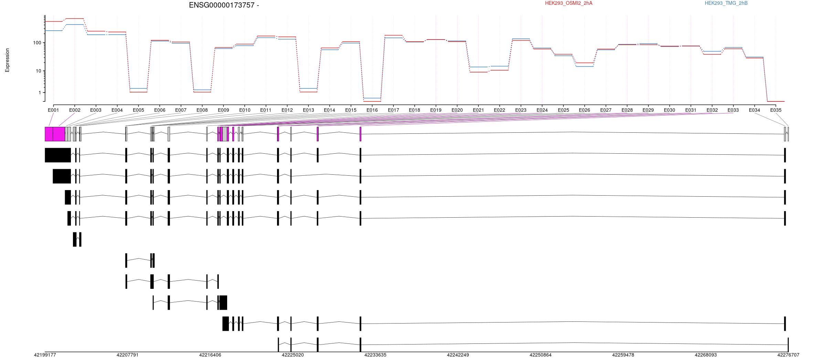
Task: Select exon label E010
Action: [x=245, y=110]
